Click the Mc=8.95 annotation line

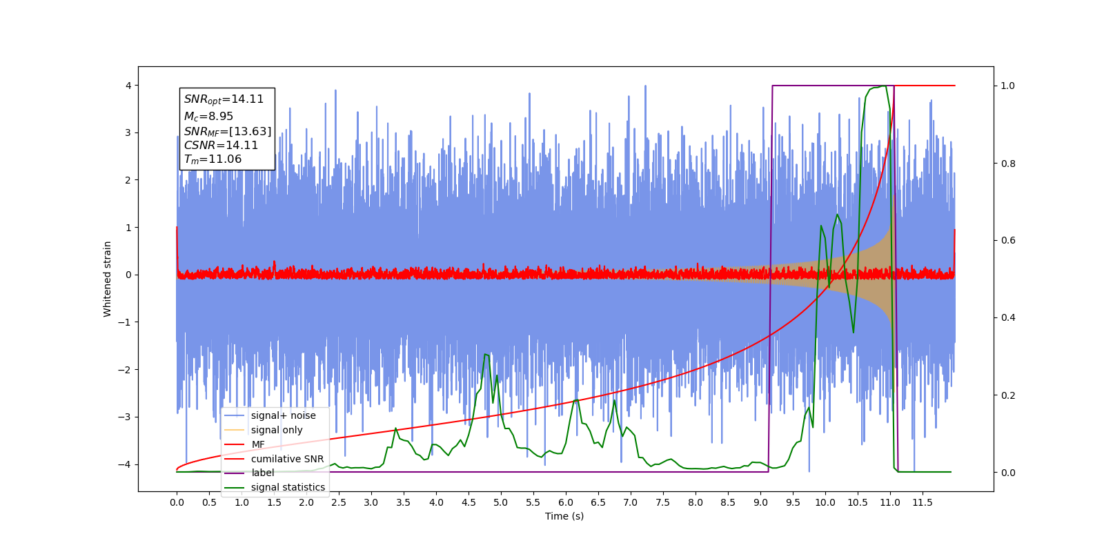click(x=208, y=117)
